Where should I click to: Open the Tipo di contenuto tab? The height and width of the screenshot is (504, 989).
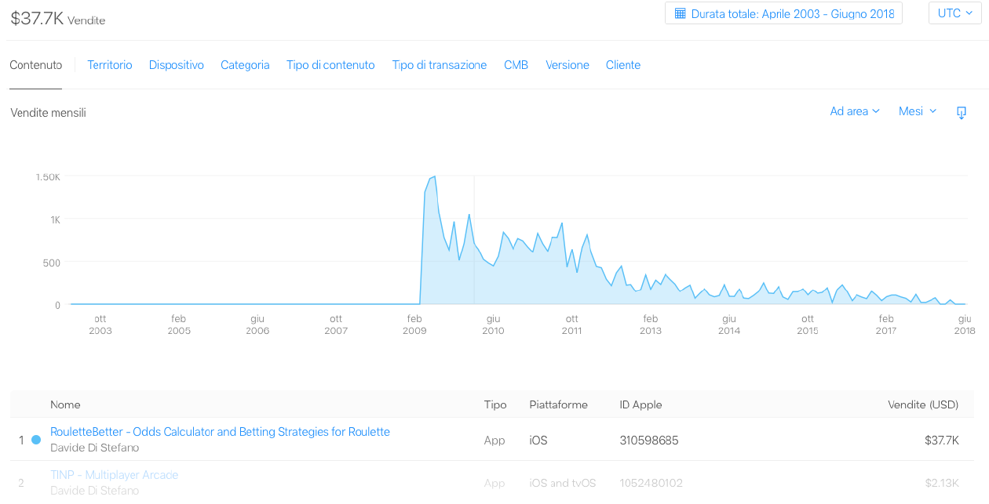330,65
